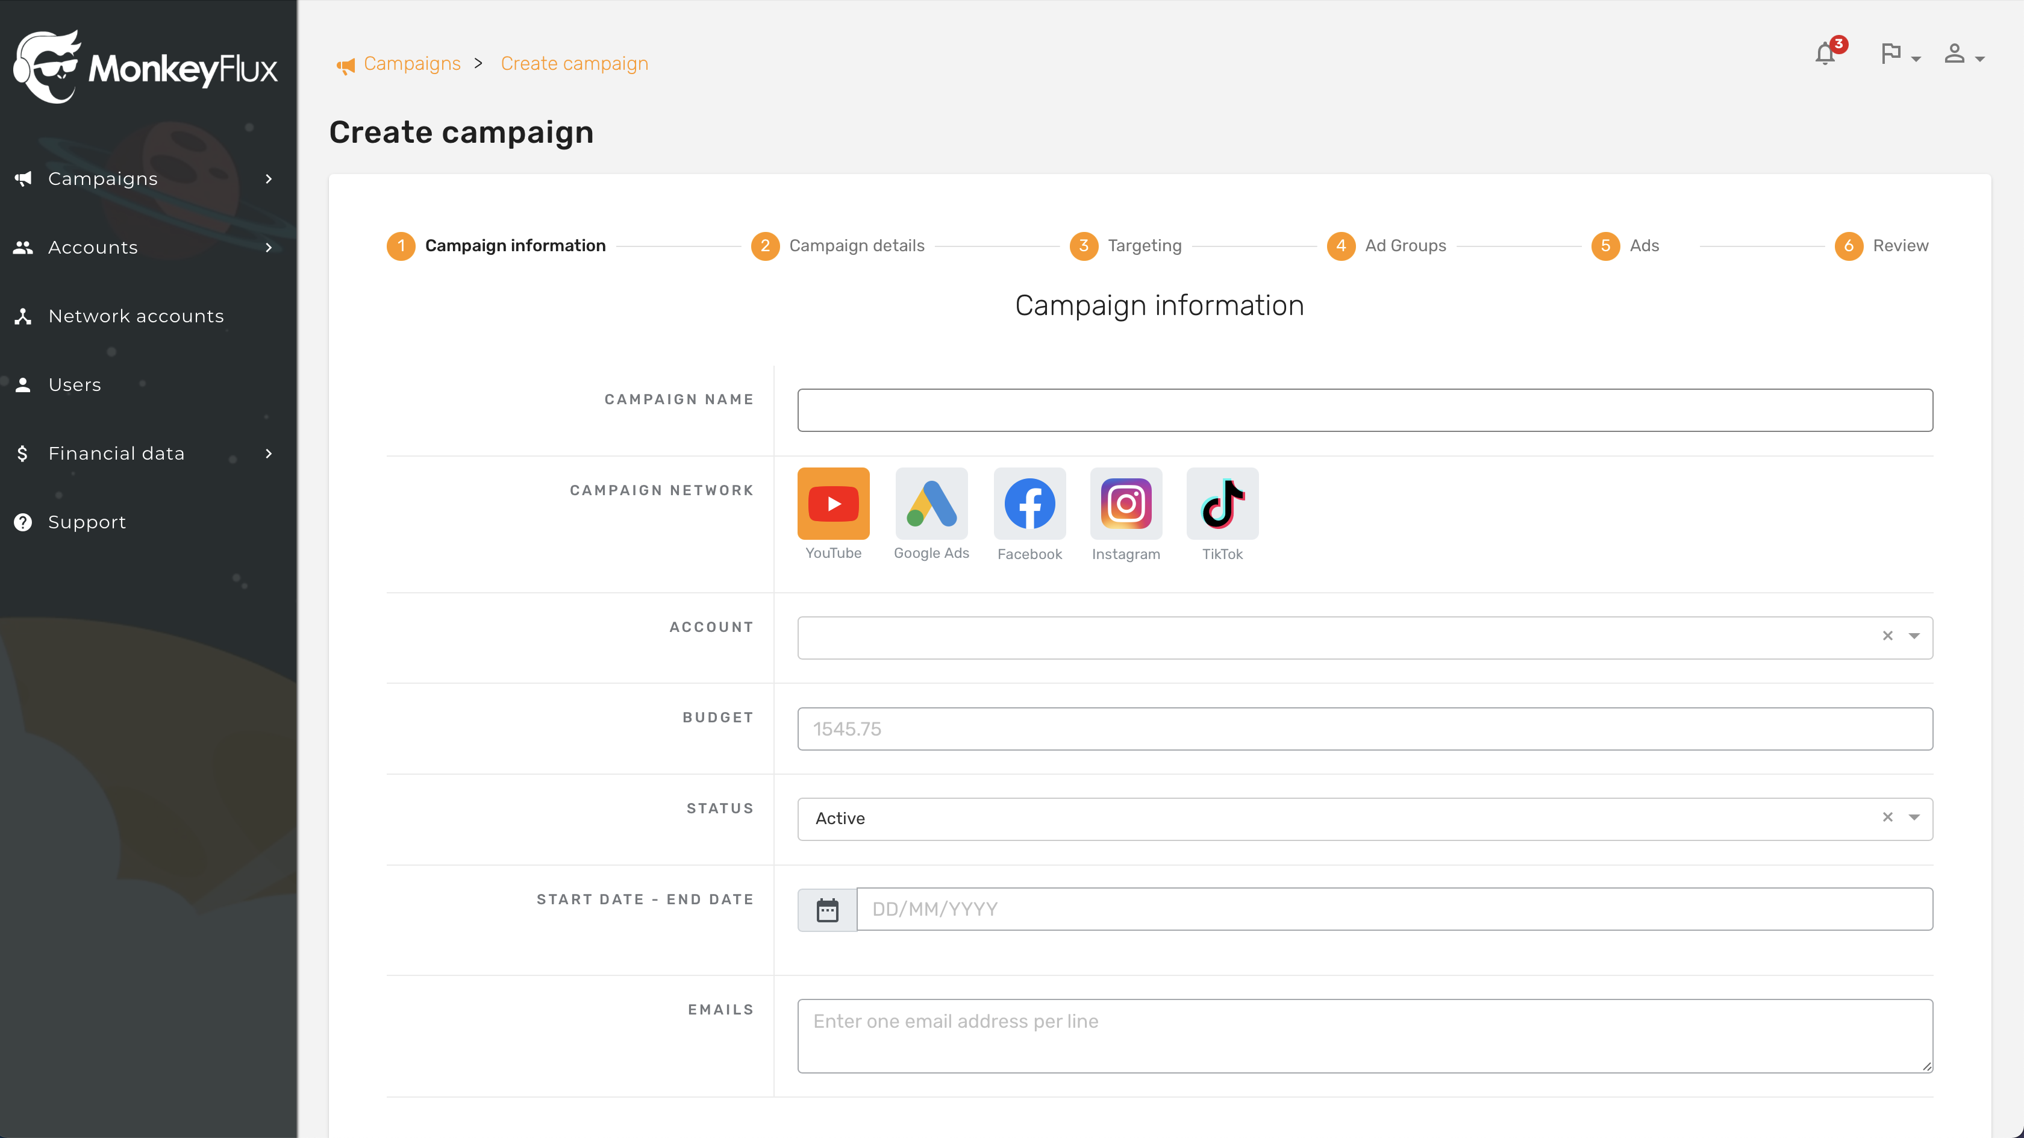Expand the Account dropdown arrow

coord(1914,636)
